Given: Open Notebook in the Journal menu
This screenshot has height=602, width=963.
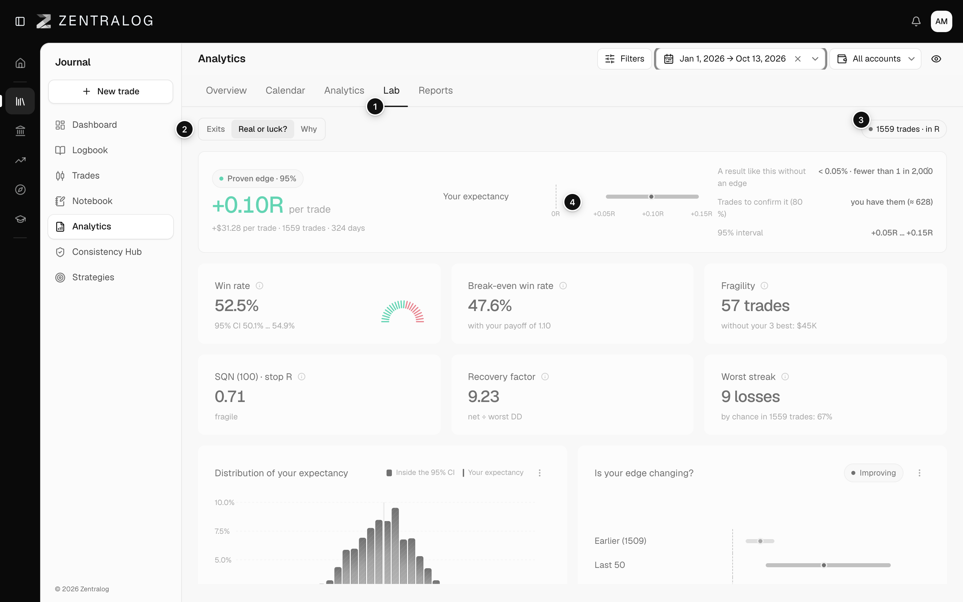Looking at the screenshot, I should tap(111, 201).
